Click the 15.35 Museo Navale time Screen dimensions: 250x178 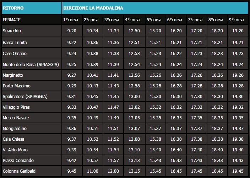[x=155, y=118]
